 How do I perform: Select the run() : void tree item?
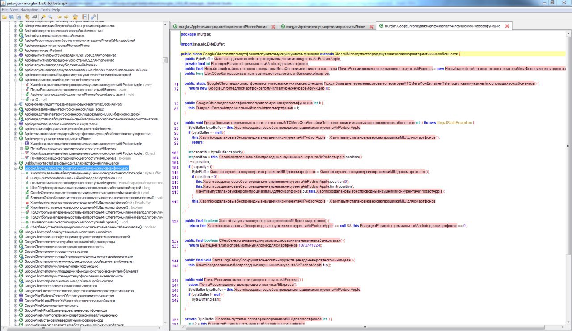click(40, 99)
